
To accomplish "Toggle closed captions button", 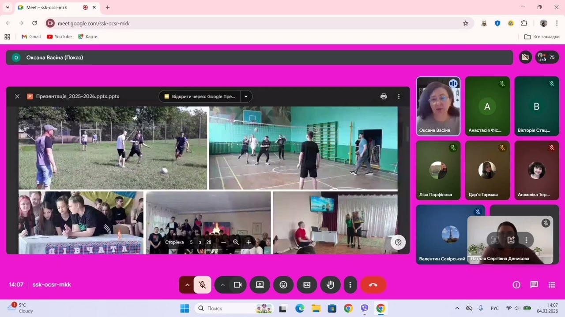I will click(x=307, y=285).
